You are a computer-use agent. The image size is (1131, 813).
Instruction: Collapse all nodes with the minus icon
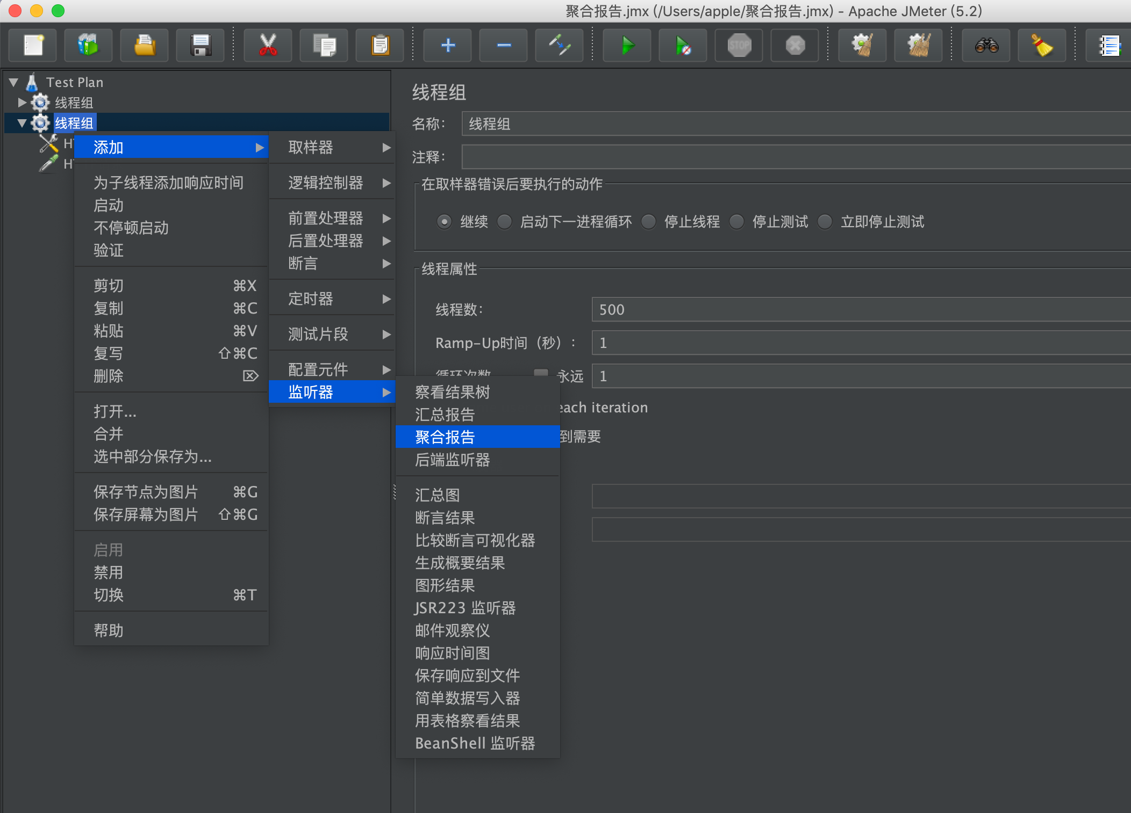pos(504,45)
